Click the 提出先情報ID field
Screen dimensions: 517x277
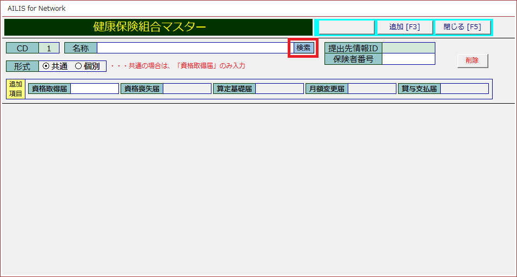tap(408, 48)
